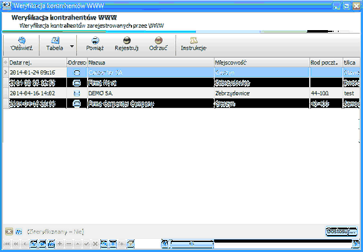
Task: Click the filter funnel icon in navigator
Action: click(130, 244)
